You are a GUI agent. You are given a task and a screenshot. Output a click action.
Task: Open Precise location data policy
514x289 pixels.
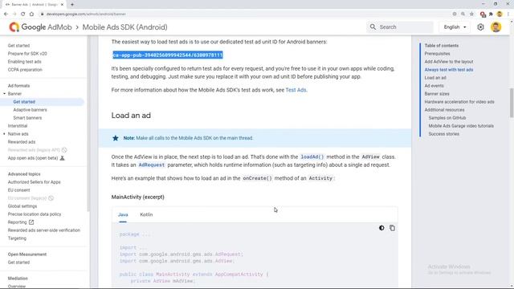click(35, 214)
